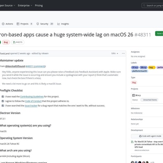Expand the Open Source menu
The height and width of the screenshot is (163, 163).
point(7,5)
